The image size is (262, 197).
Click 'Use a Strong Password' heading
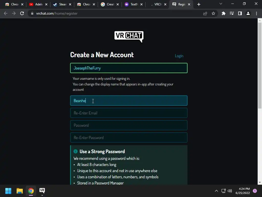click(102, 151)
